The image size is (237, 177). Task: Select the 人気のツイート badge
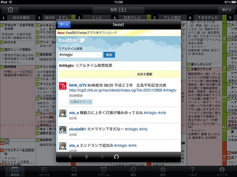[81, 102]
